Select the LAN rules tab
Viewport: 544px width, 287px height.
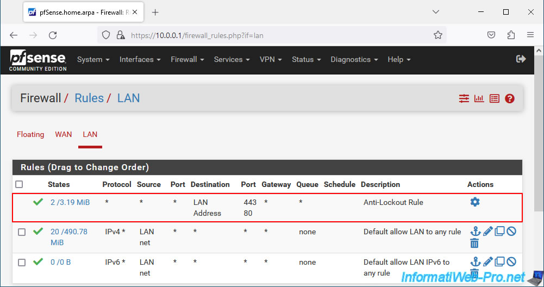point(90,134)
